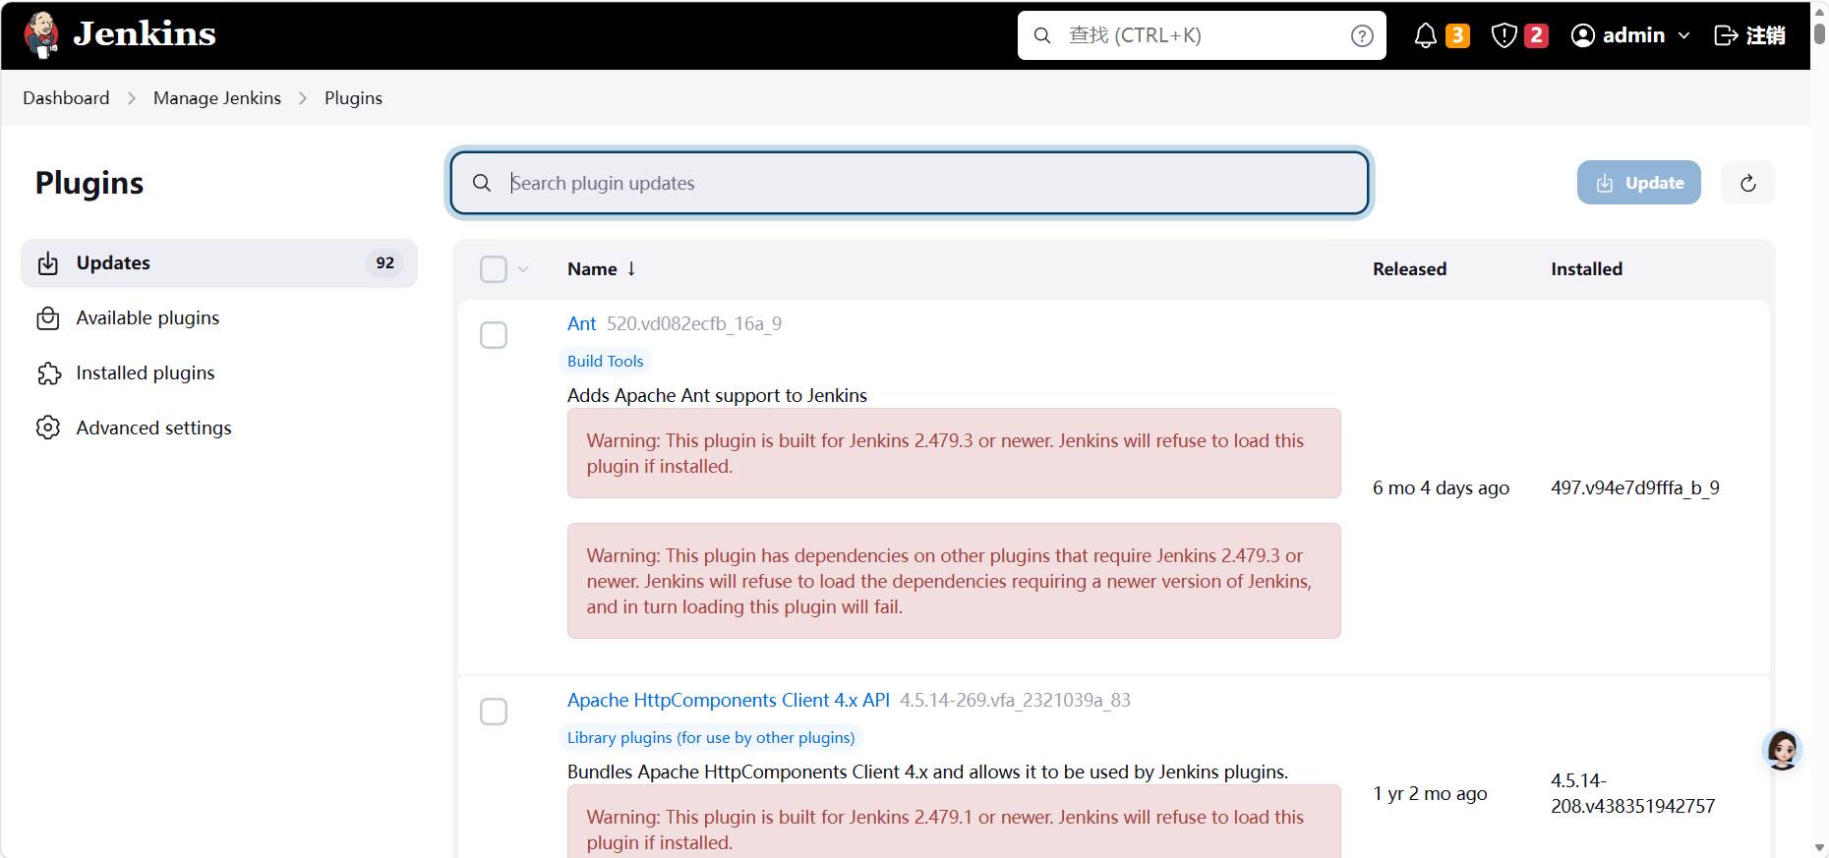Check the Ant plugin checkbox
The height and width of the screenshot is (858, 1829).
494,335
